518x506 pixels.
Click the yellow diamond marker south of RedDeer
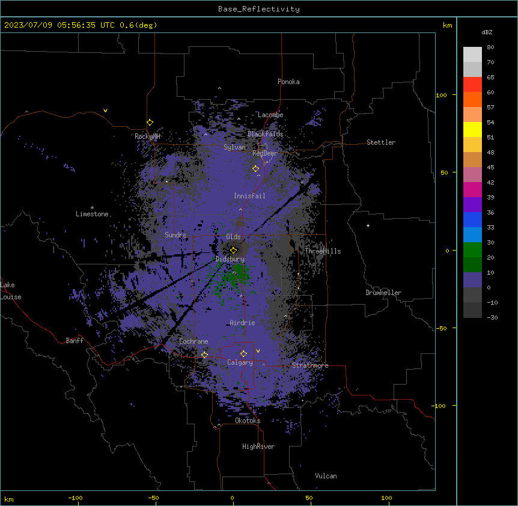point(256,169)
